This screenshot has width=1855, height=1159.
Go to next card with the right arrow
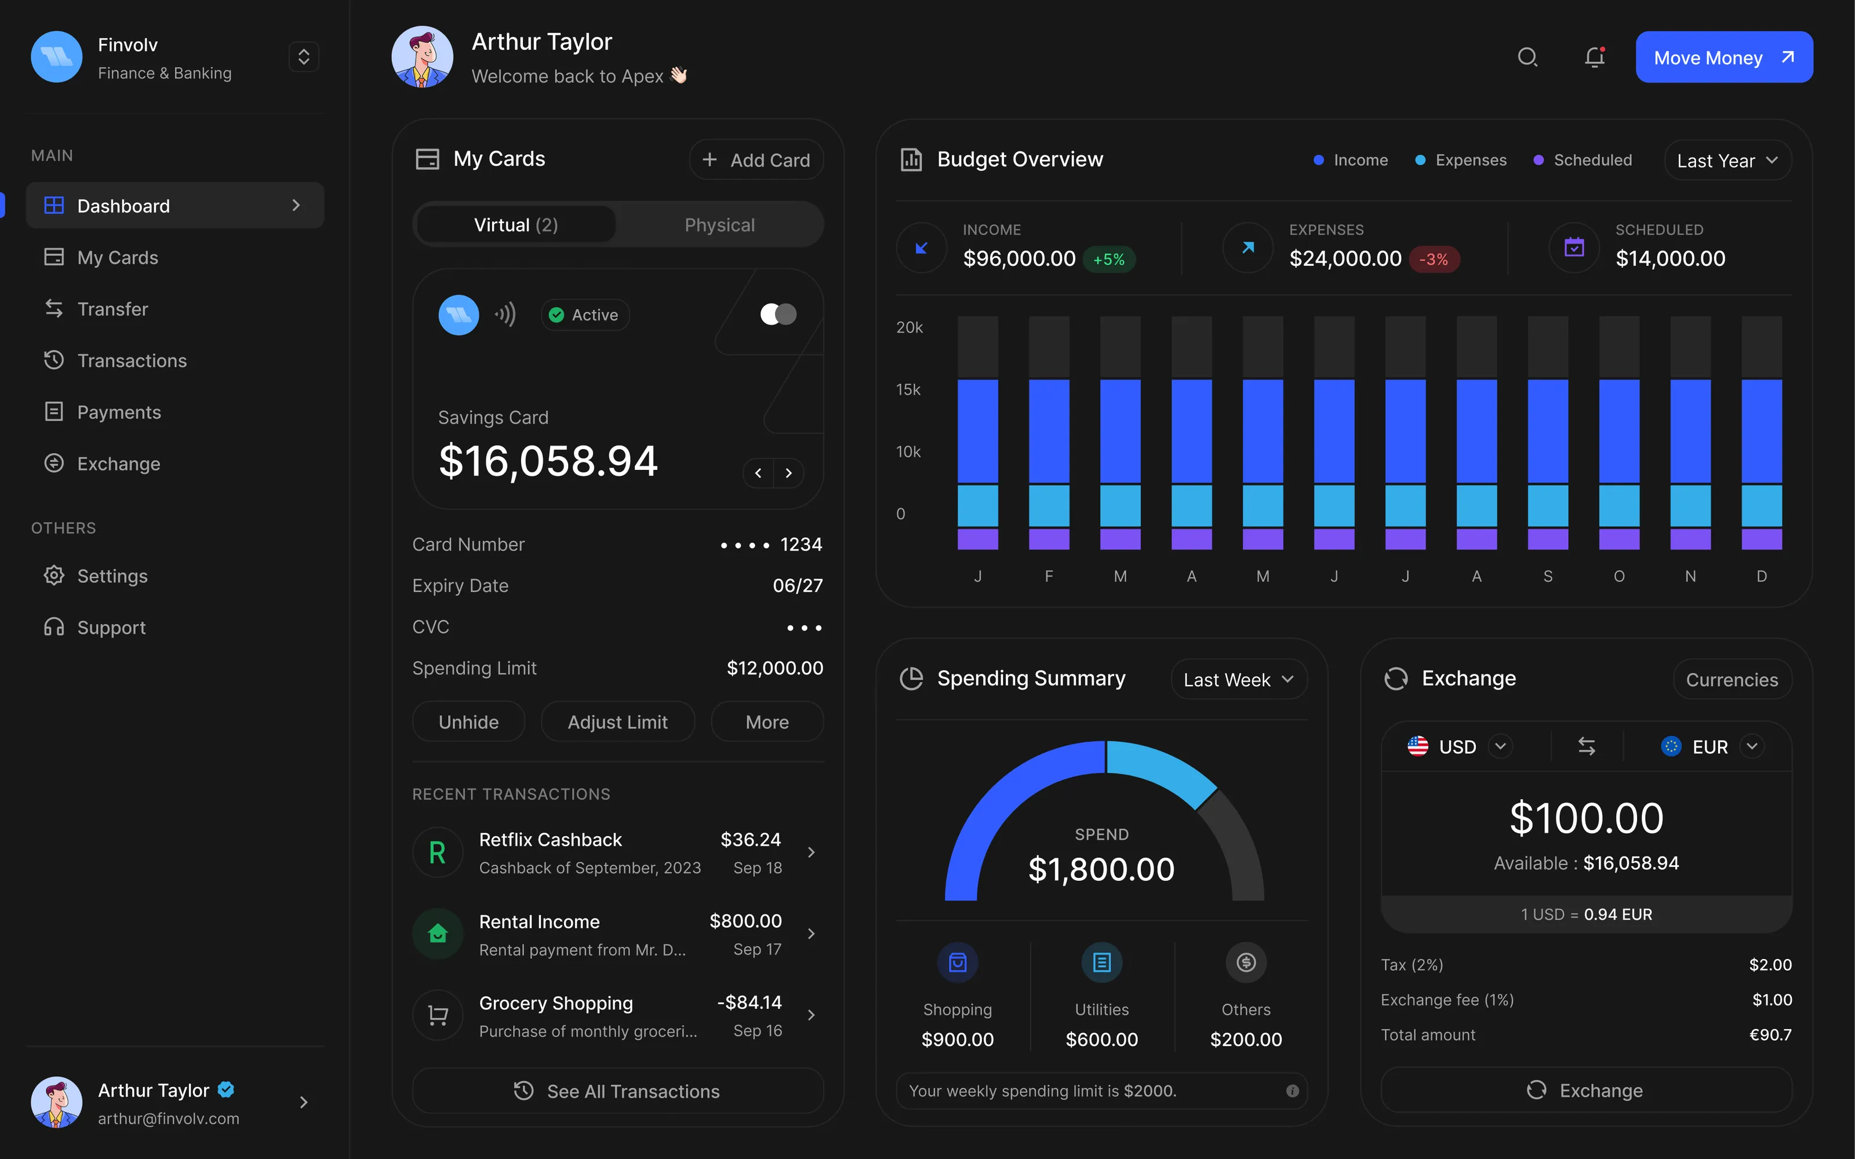tap(789, 473)
